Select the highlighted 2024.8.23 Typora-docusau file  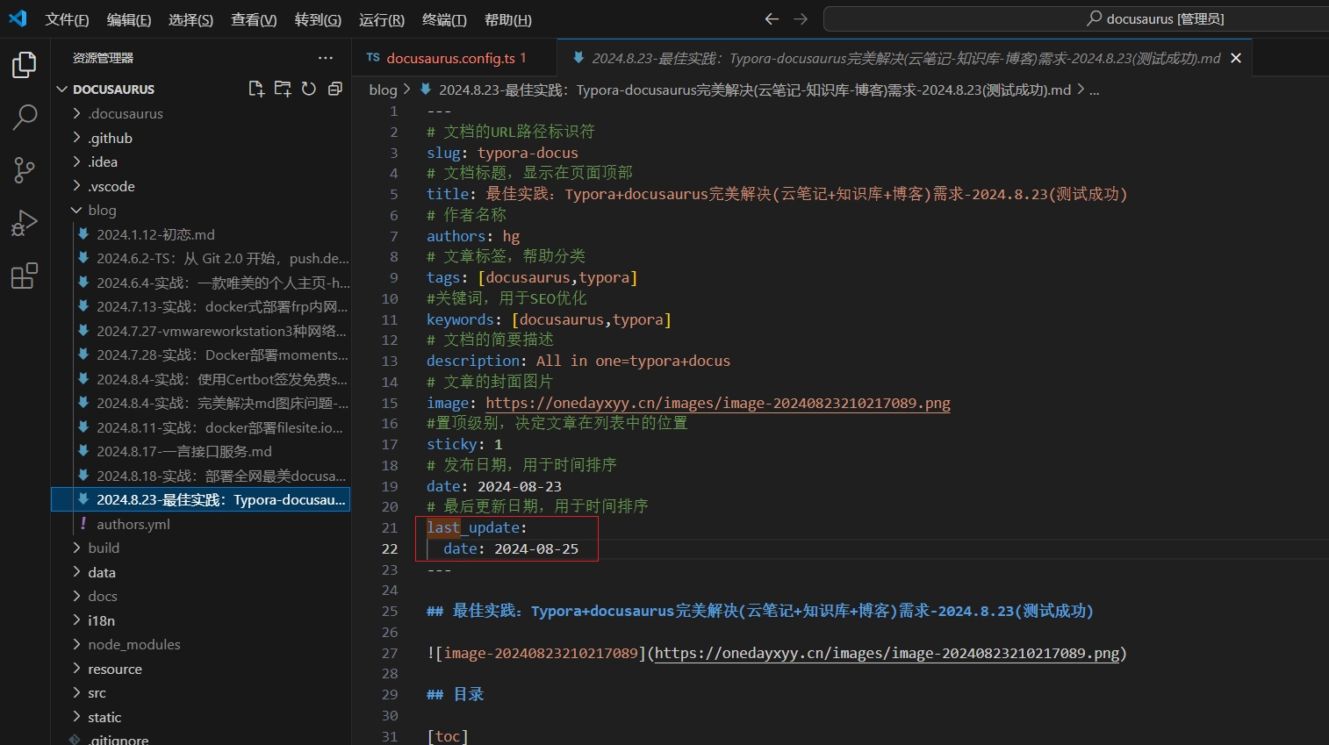pos(201,499)
